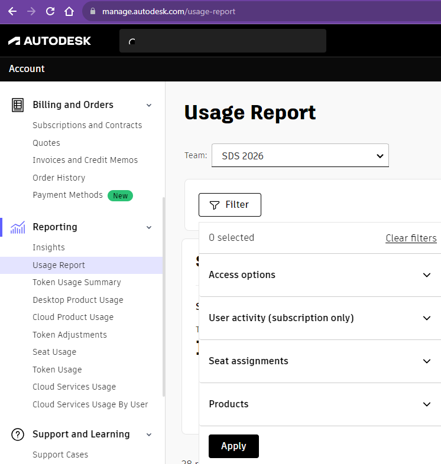
Task: Click the Apply button
Action: (234, 446)
